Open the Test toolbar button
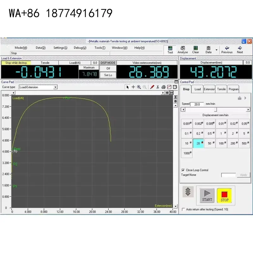 170,50
